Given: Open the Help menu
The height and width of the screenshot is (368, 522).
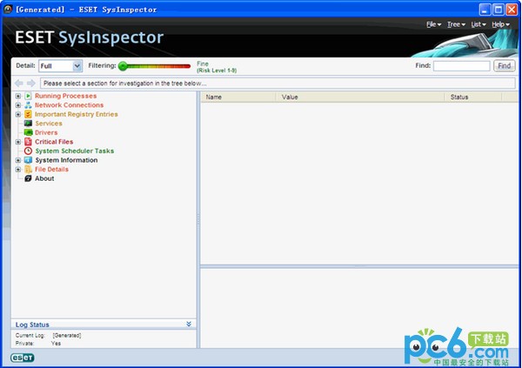Looking at the screenshot, I should point(500,24).
